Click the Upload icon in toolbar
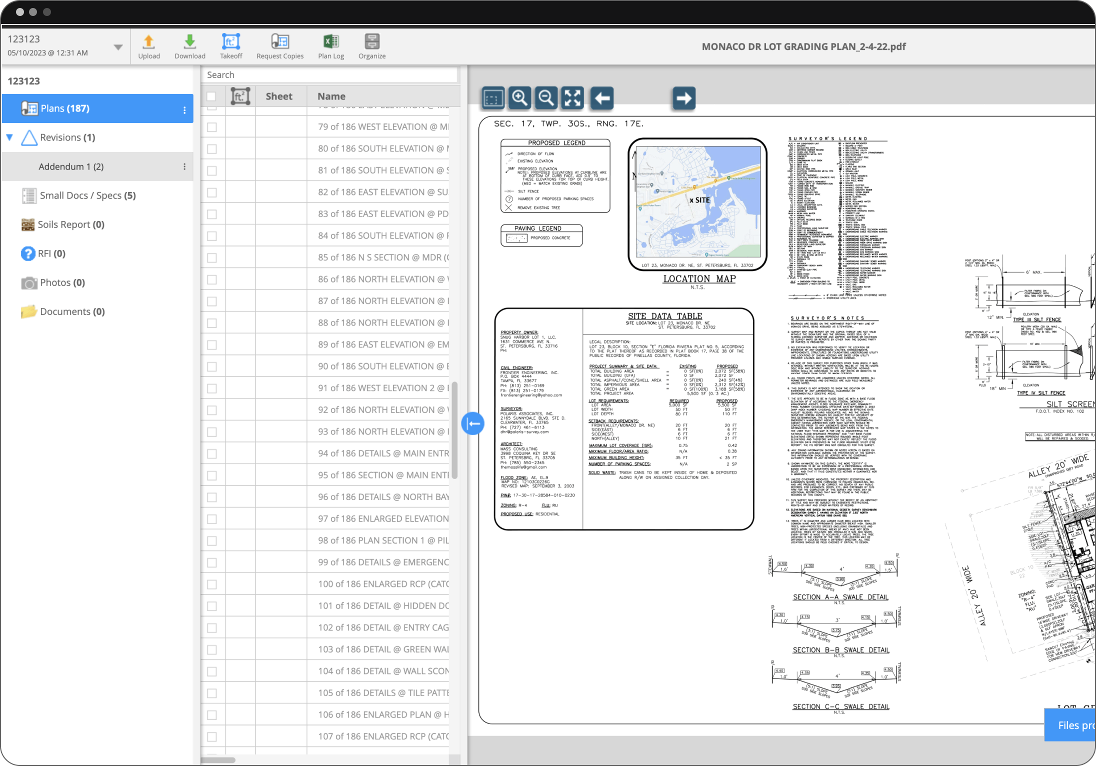1096x766 pixels. [148, 42]
